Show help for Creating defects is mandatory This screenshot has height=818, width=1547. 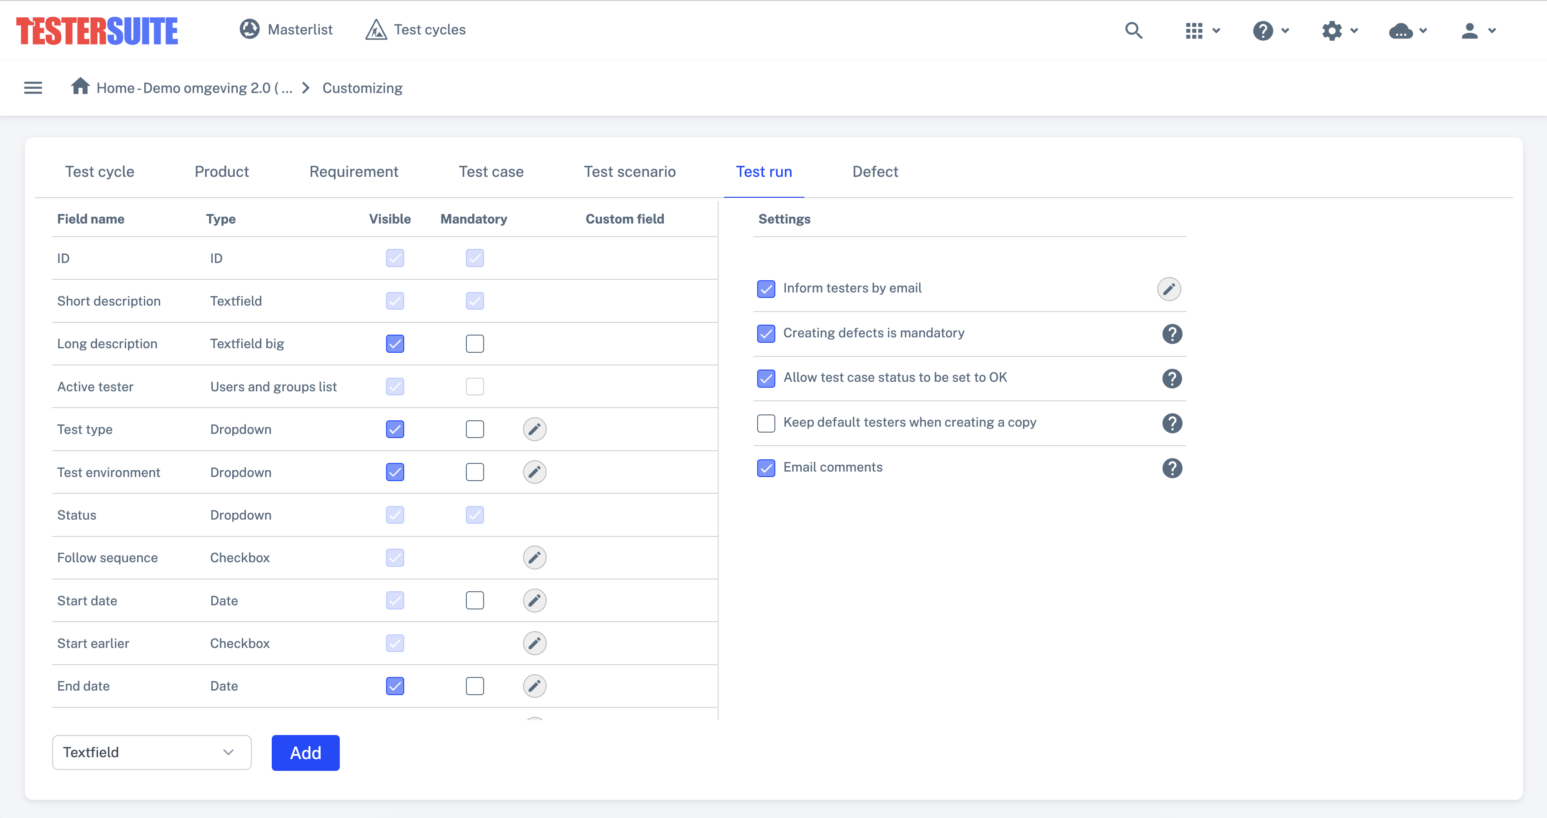(x=1172, y=334)
